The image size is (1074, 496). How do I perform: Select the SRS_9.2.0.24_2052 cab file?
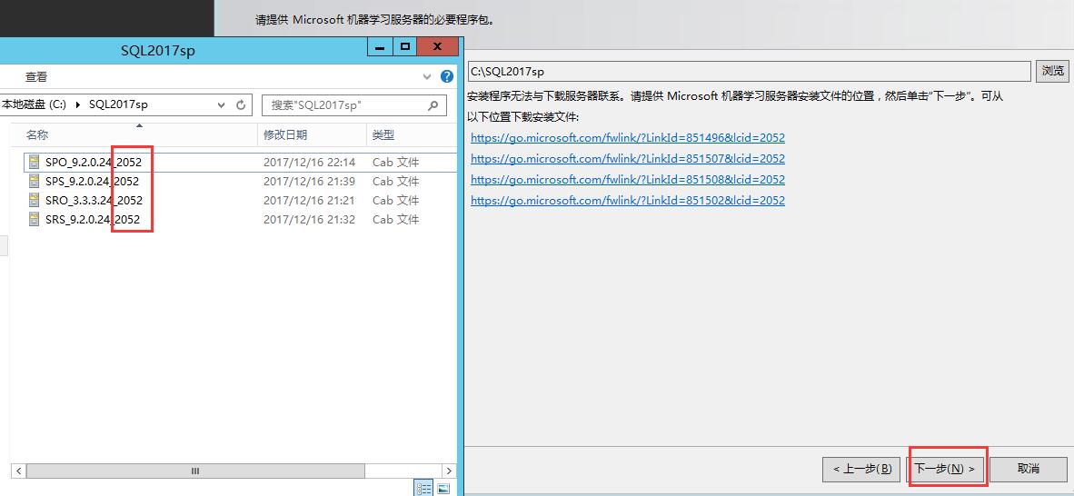pos(92,220)
